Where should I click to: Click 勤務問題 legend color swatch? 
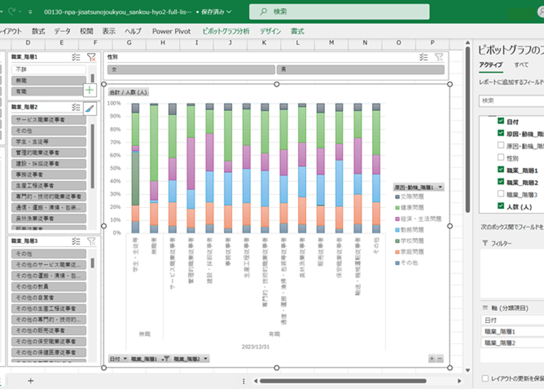(x=397, y=230)
